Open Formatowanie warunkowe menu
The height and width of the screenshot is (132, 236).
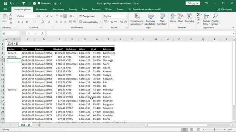point(137,19)
